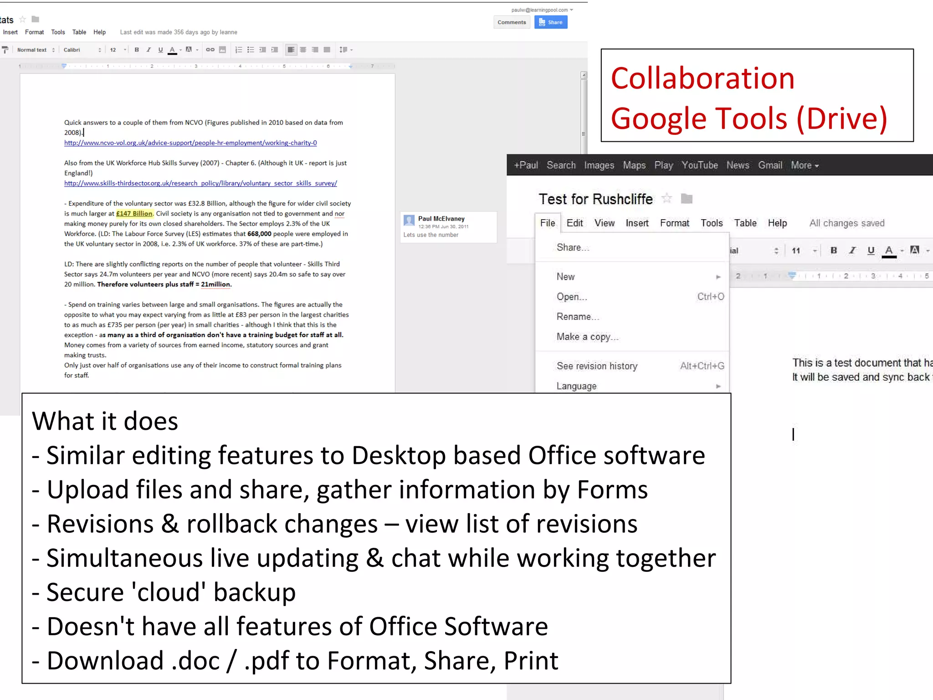Click the All changes saved status text
Screen dimensions: 933x700
(x=847, y=223)
